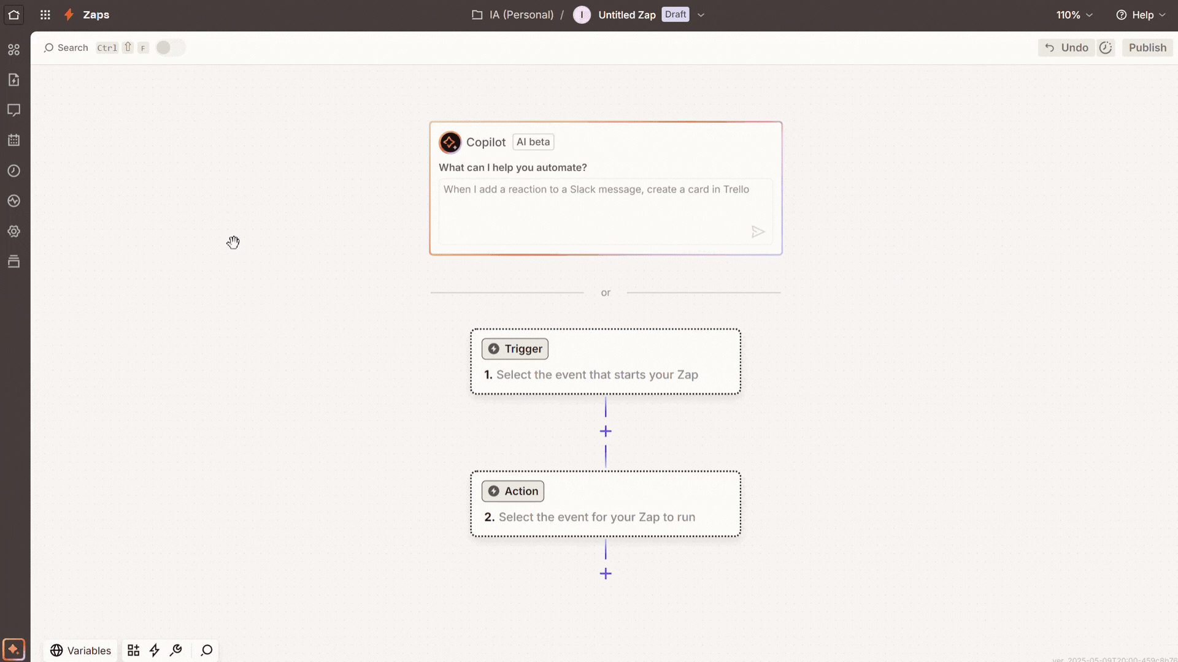Click the add apps grid-plus icon in bottom toolbar

pyautogui.click(x=133, y=650)
